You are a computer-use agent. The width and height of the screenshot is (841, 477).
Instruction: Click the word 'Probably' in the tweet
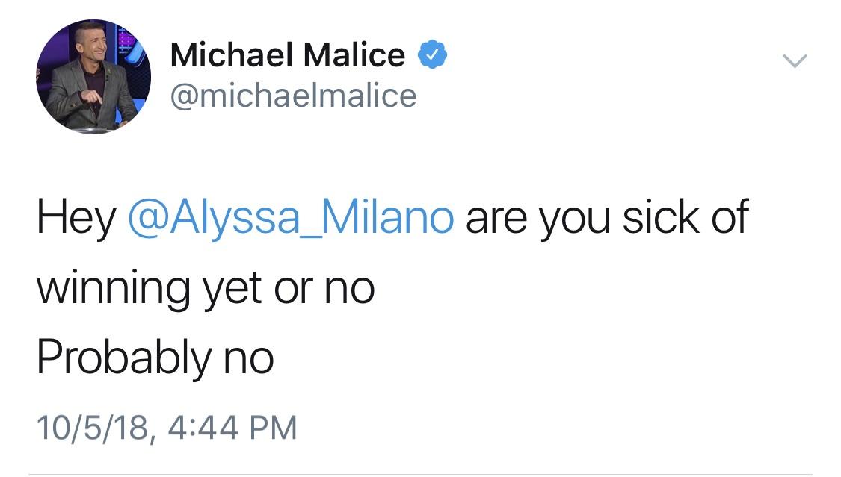point(124,358)
